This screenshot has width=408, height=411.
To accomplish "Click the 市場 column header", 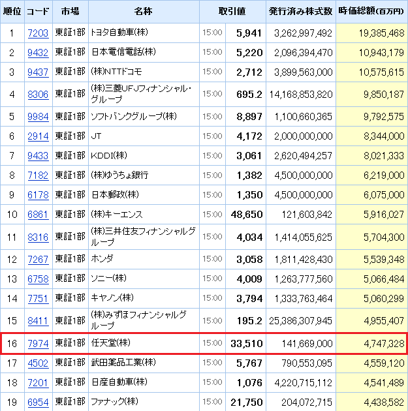I will 71,12.
